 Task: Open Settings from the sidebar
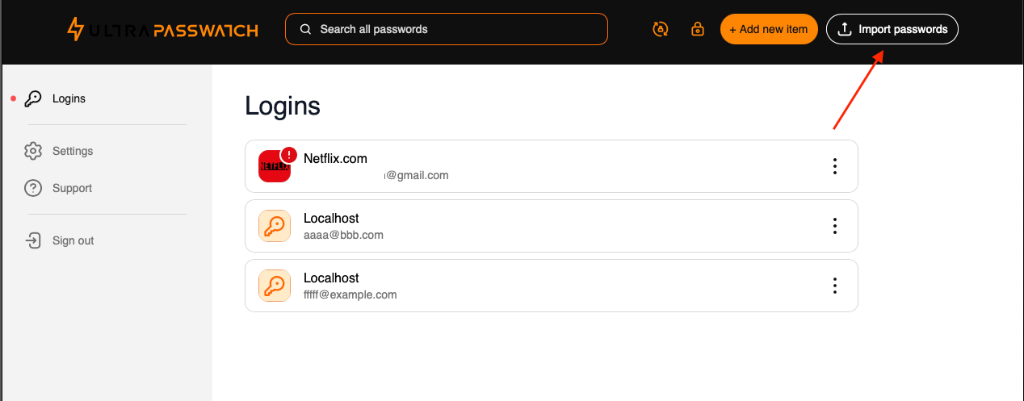coord(73,151)
